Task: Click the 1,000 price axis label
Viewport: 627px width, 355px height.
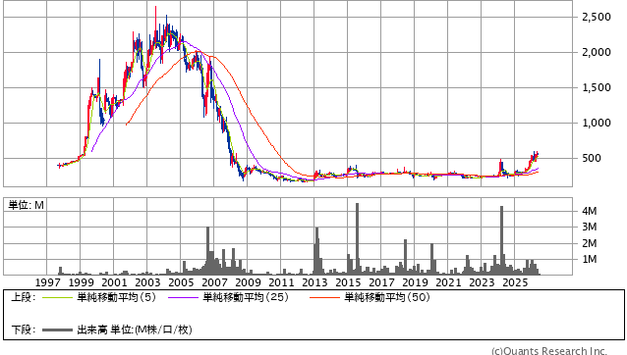Action: point(597,123)
